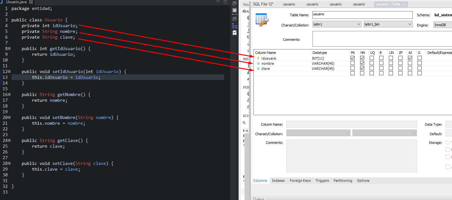
Task: Click the primary key icon beside idusuario
Action: click(258, 58)
